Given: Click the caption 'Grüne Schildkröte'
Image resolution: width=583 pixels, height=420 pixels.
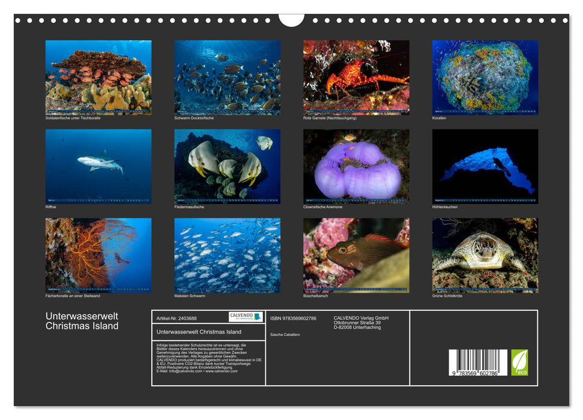Looking at the screenshot, I should (x=447, y=296).
